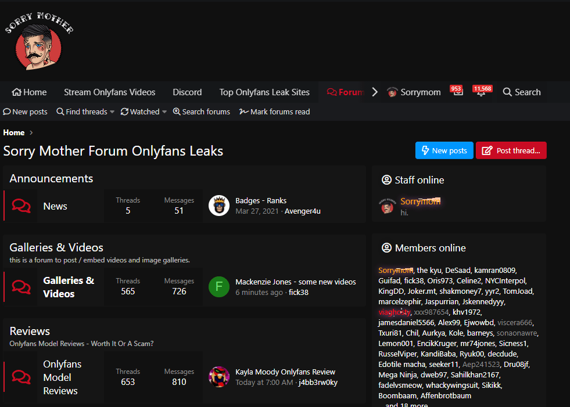Select the Forum tab in navigation
Image resolution: width=570 pixels, height=407 pixels.
click(x=345, y=92)
